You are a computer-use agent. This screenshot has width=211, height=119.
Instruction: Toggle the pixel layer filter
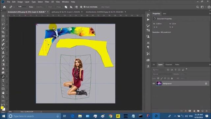point(168,70)
